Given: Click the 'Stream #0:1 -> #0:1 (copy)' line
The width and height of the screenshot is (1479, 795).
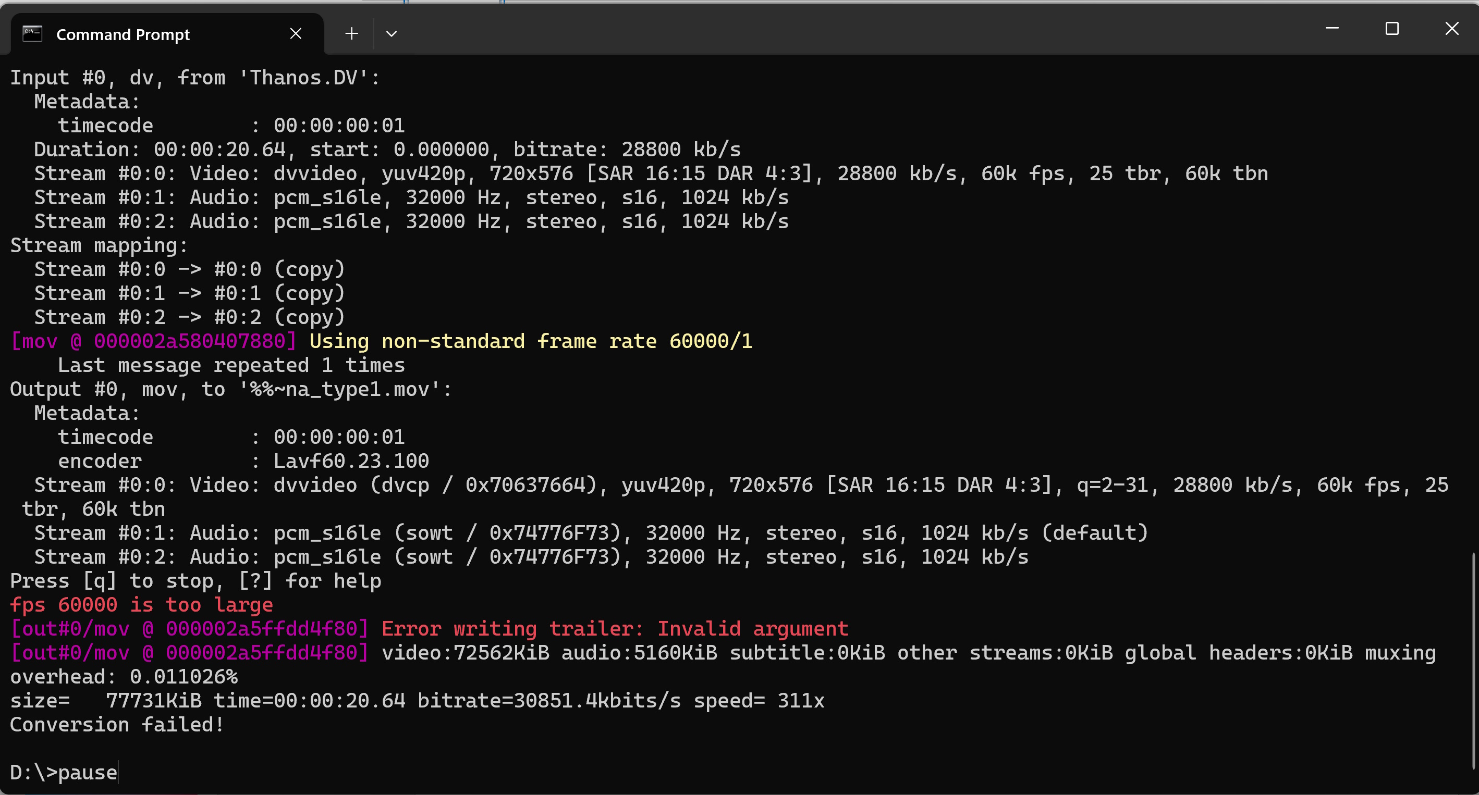Looking at the screenshot, I should [x=189, y=294].
